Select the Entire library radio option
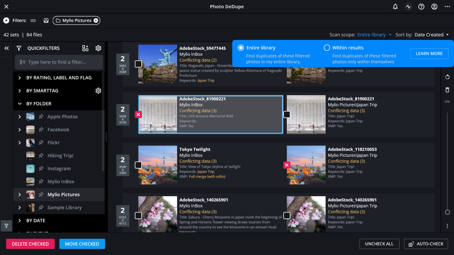This screenshot has height=255, width=454. coord(241,48)
